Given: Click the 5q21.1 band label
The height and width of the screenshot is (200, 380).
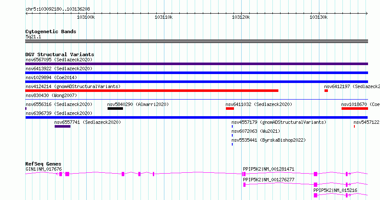Looking at the screenshot, I should coord(33,37).
